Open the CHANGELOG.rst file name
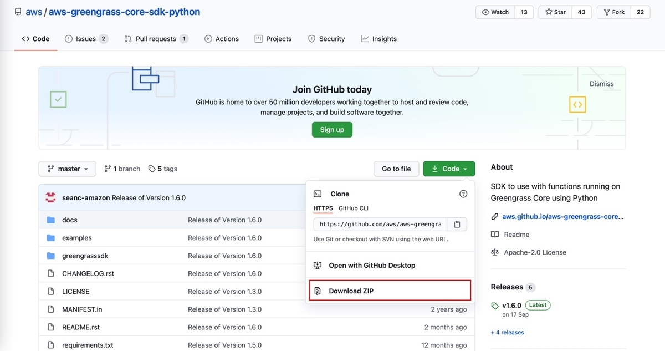665x351 pixels. [88, 273]
